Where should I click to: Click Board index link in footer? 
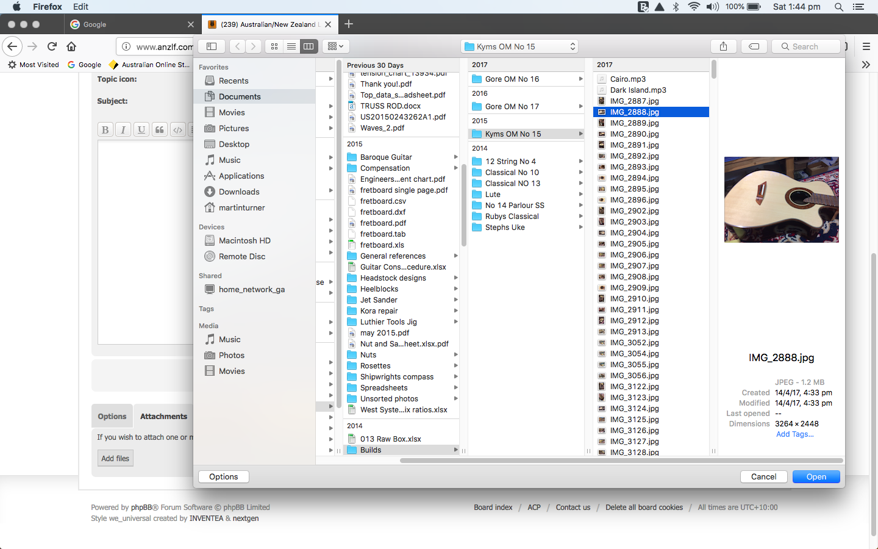[x=493, y=508]
